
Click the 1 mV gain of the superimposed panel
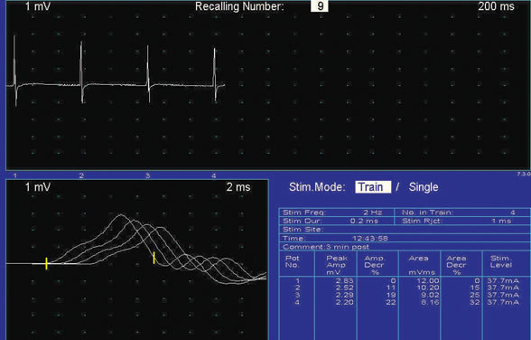(38, 187)
